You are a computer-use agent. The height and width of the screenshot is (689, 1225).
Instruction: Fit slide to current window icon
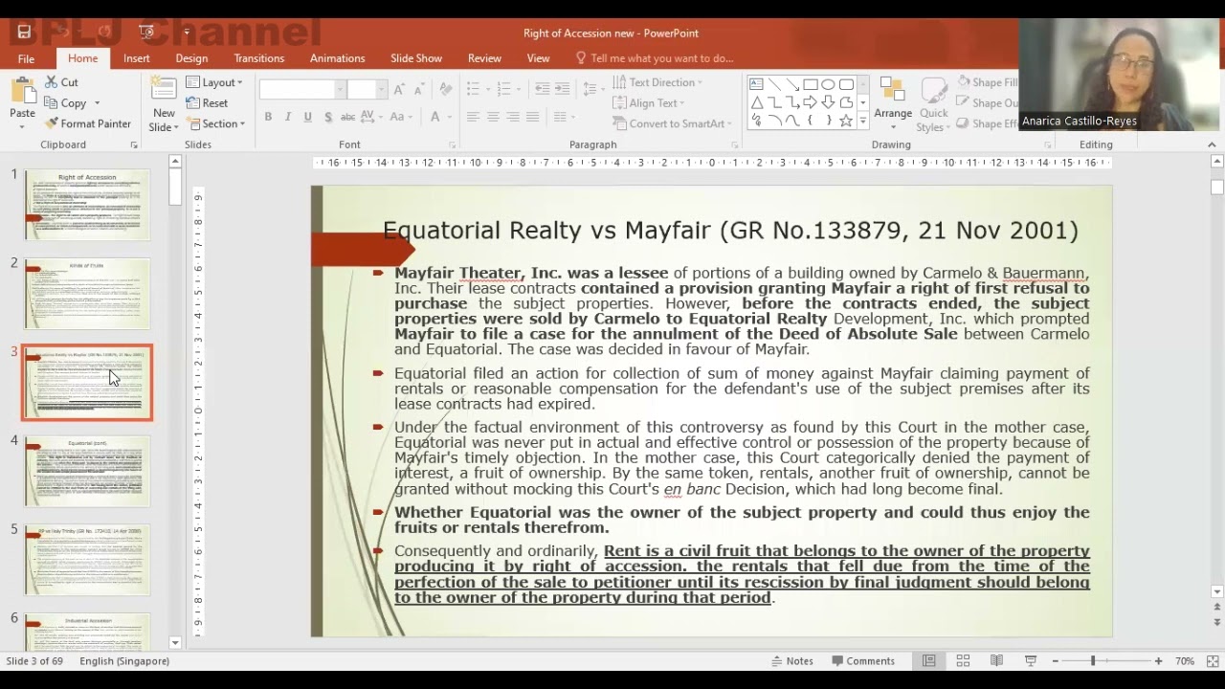(x=1213, y=661)
